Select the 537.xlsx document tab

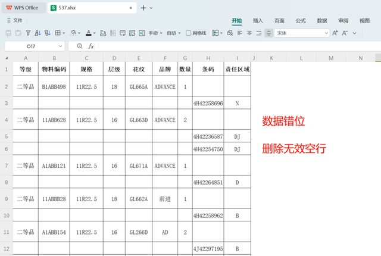pos(92,8)
